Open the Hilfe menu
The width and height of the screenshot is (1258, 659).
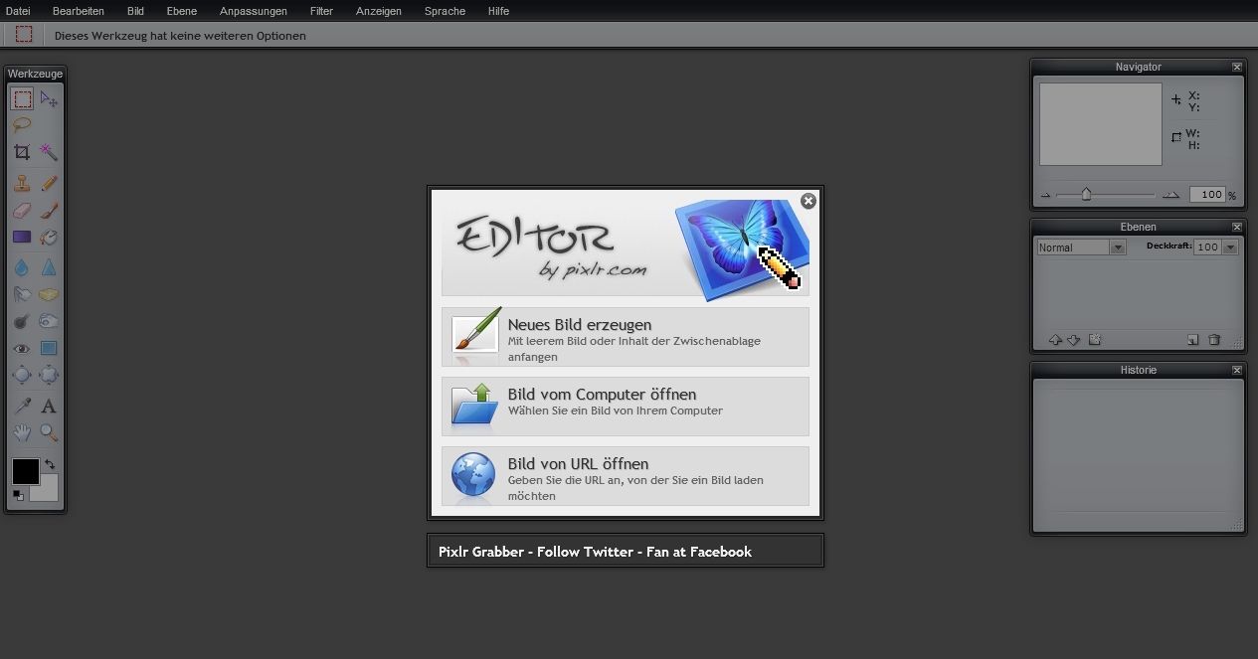pyautogui.click(x=498, y=11)
